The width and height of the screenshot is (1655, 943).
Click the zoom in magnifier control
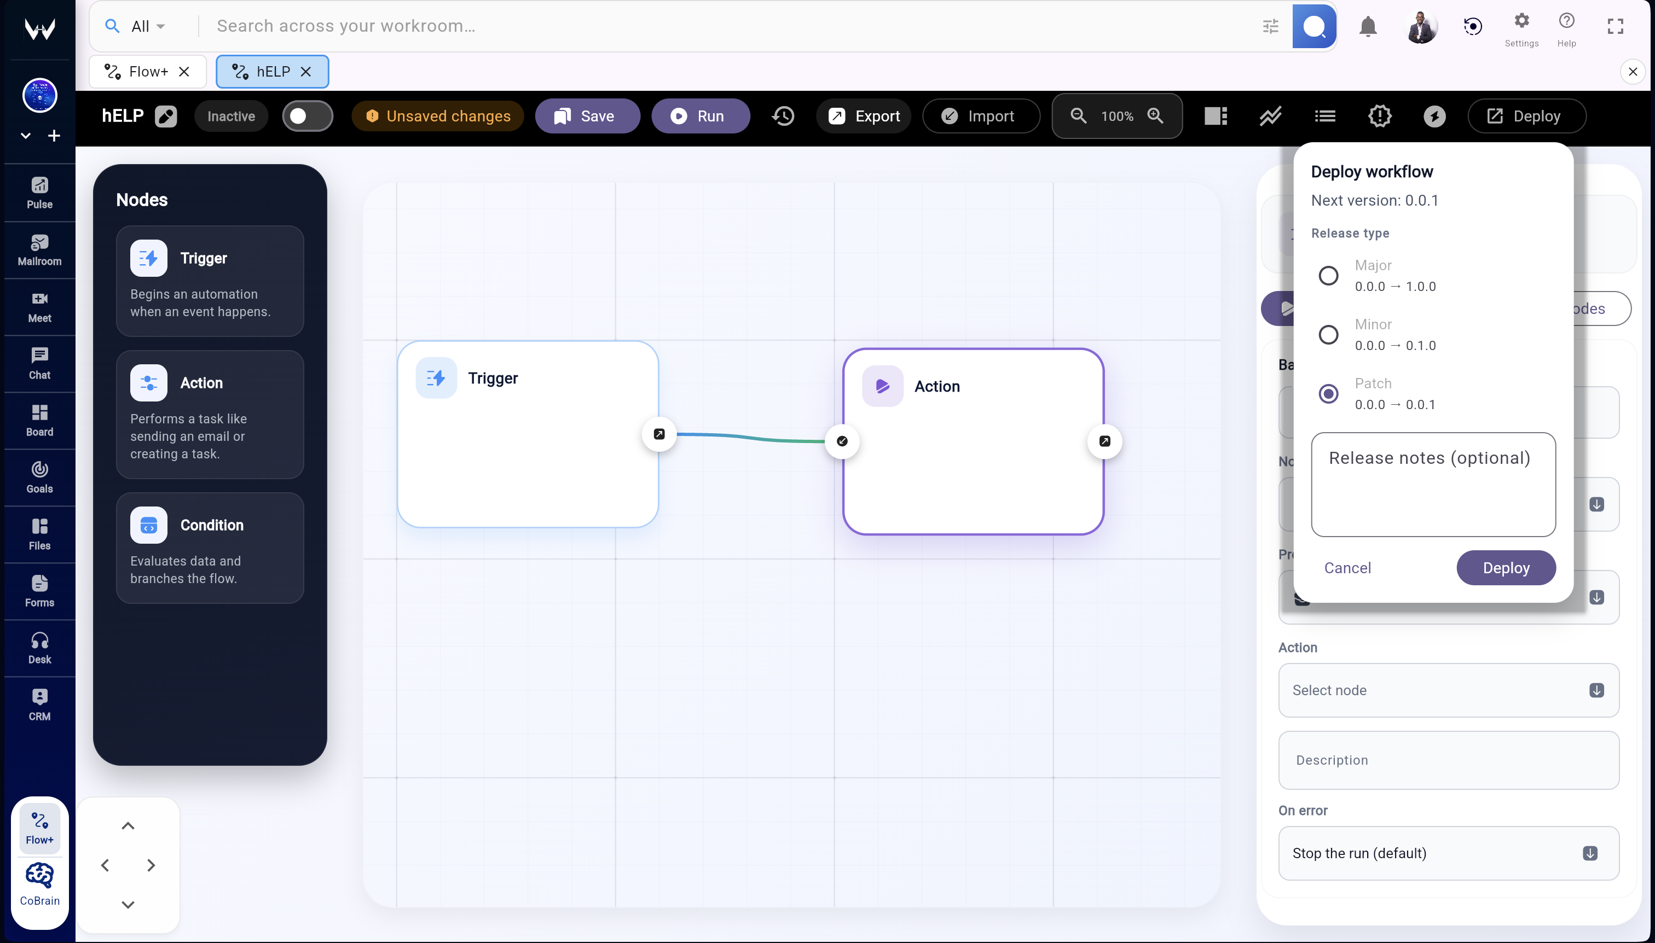click(x=1155, y=115)
